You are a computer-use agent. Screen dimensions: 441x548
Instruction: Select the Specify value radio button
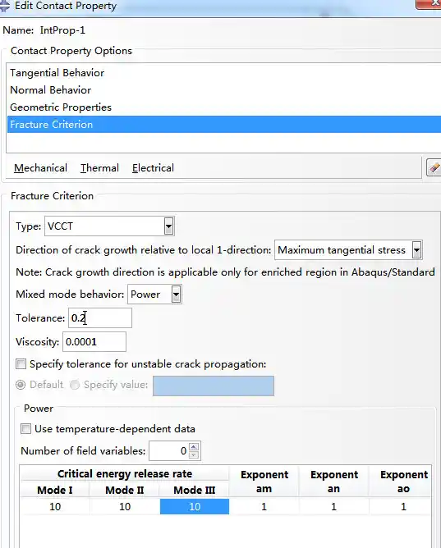pyautogui.click(x=75, y=385)
